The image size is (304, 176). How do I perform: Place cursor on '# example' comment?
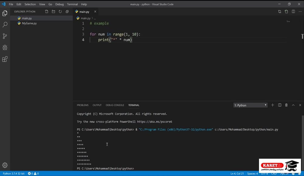coord(99,23)
